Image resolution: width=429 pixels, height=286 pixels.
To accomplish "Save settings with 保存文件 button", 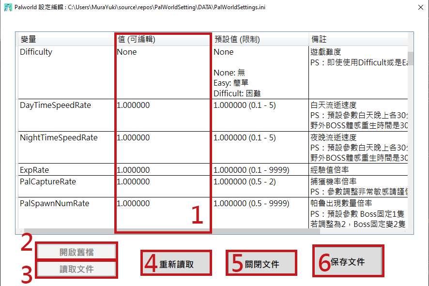I will click(348, 261).
